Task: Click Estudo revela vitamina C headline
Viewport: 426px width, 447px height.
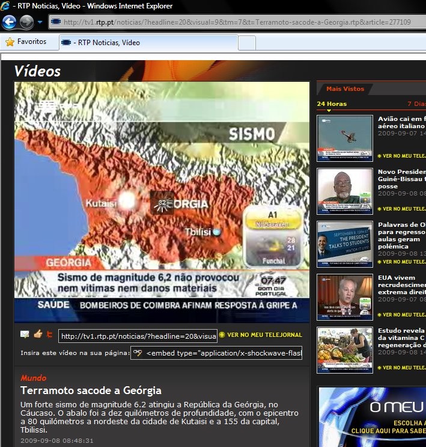Action: point(402,338)
